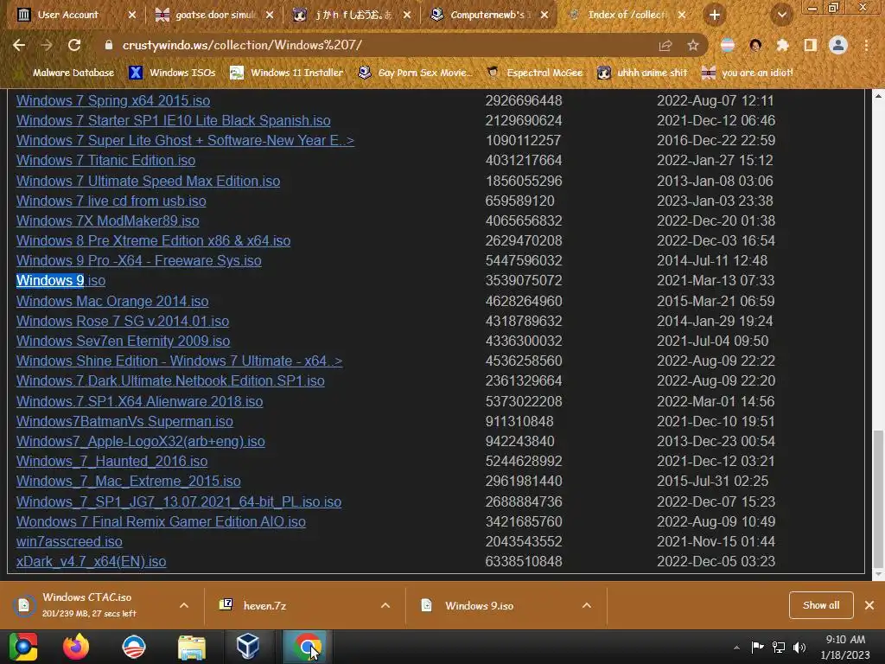Click Windows 7 Titanic Edition.iso link
This screenshot has width=885, height=664.
tap(105, 160)
